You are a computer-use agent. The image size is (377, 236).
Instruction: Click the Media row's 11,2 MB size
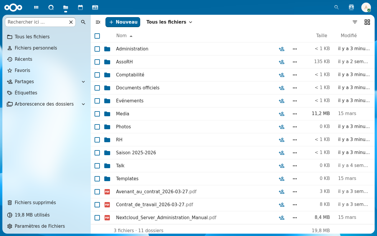(321, 114)
